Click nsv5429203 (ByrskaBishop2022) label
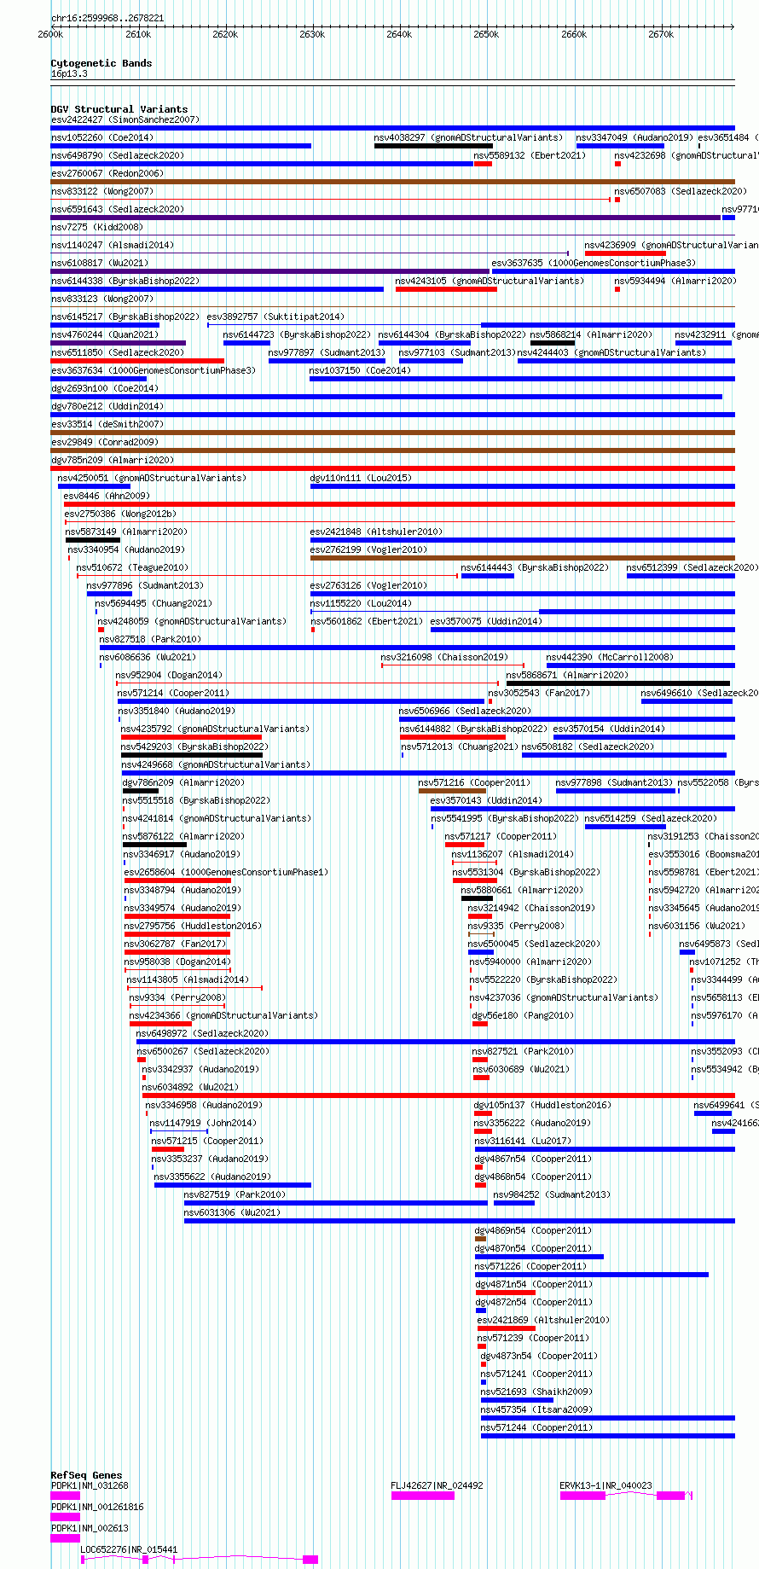This screenshot has width=759, height=1569. click(195, 747)
